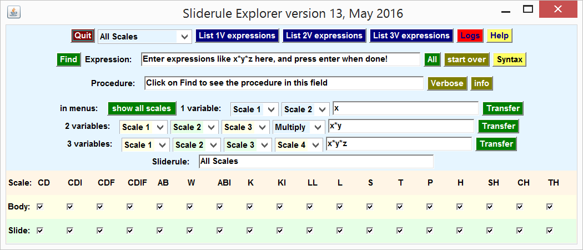Click into the Expression input field
Viewport: 583px width, 250px height.
280,59
